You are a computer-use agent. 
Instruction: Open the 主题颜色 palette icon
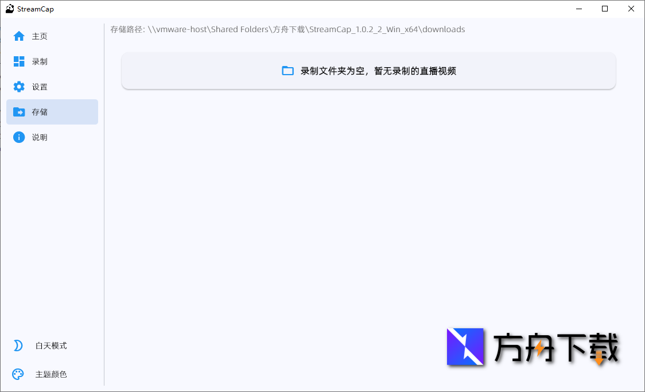tap(17, 374)
